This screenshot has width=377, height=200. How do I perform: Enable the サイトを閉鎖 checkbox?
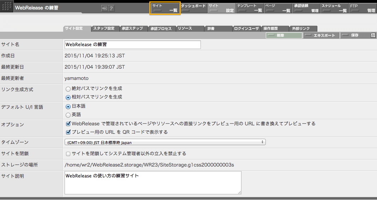point(68,154)
